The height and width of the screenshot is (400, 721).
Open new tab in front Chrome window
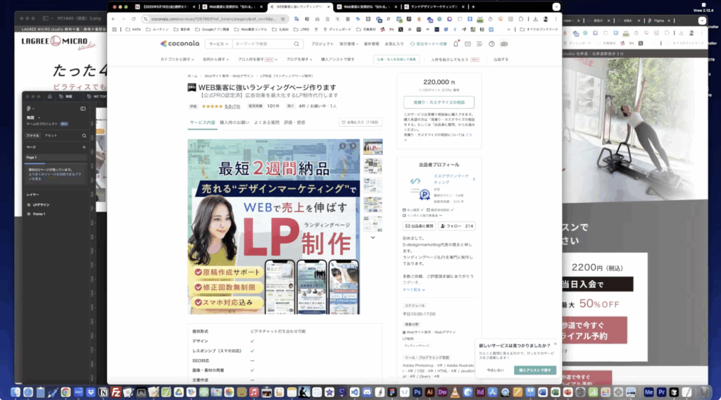coord(473,7)
